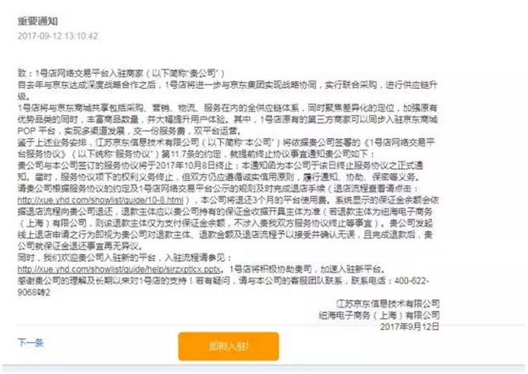Open the sjrzxptlcx.pptx guide link
The height and width of the screenshot is (374, 528).
coord(119,269)
